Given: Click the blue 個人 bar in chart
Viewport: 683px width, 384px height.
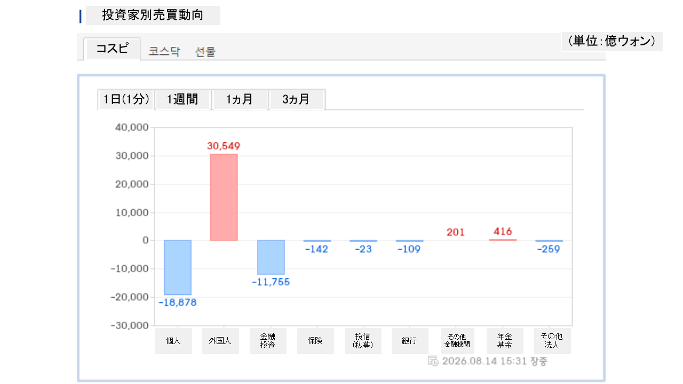Looking at the screenshot, I should [x=178, y=267].
